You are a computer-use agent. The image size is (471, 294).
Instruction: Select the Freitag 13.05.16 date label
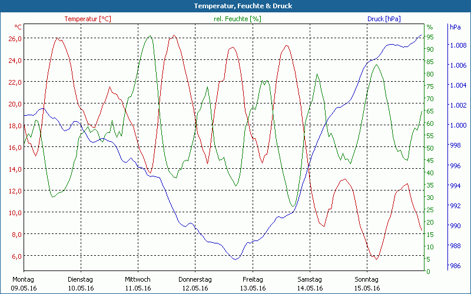point(253,283)
